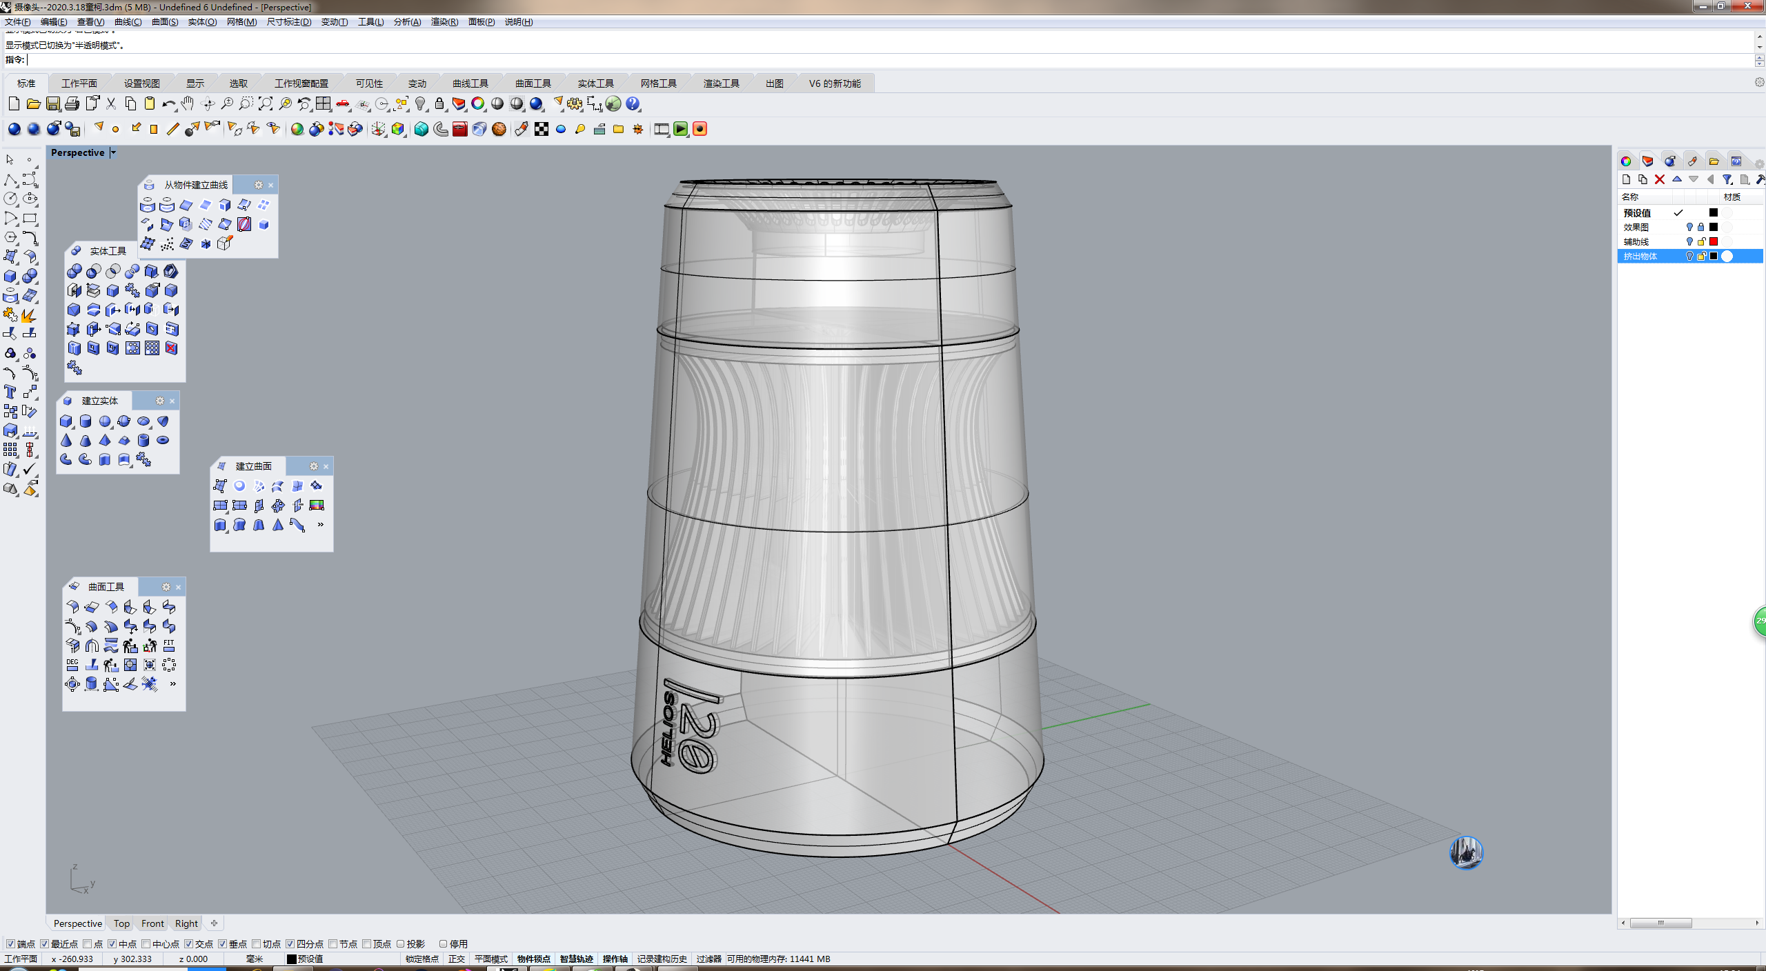Screen dimensions: 1766x971
Task: Expand more tools in 建立曲面 panel
Action: 320,525
